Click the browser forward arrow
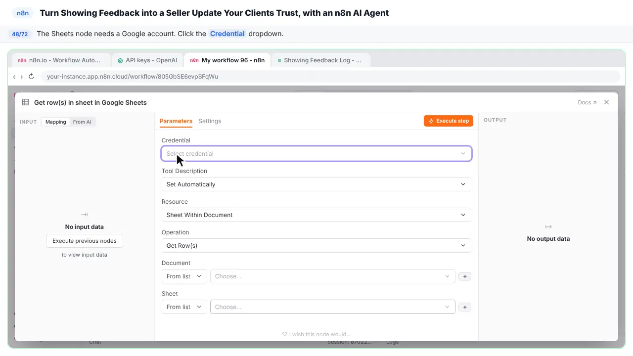633x356 pixels. (21, 77)
